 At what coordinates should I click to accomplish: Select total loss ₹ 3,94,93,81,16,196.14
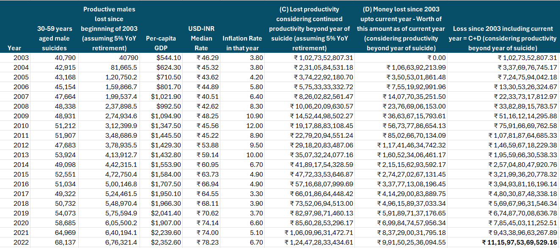click(x=523, y=184)
